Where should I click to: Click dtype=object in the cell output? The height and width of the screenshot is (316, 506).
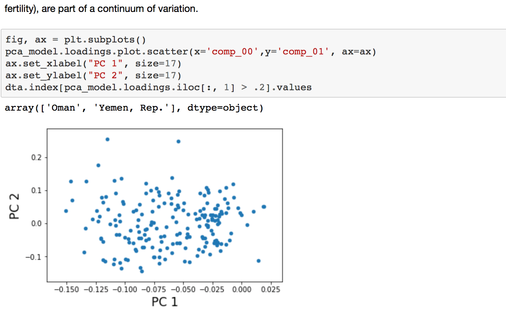tap(223, 108)
